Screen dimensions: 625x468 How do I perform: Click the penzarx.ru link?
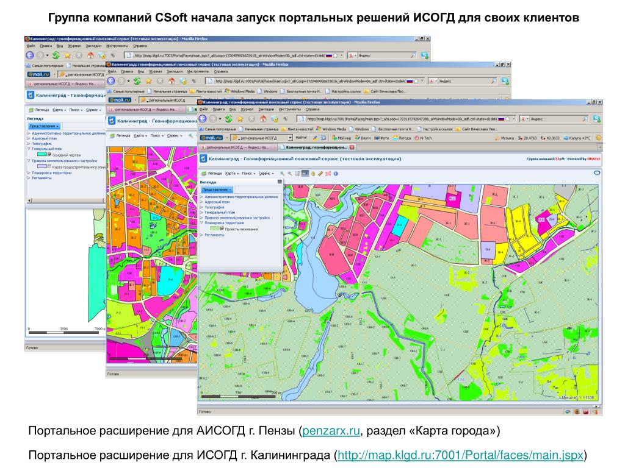(331, 431)
